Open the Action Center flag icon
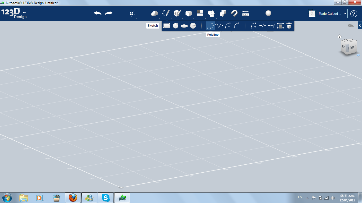Image resolution: width=362 pixels, height=203 pixels. pyautogui.click(x=314, y=198)
